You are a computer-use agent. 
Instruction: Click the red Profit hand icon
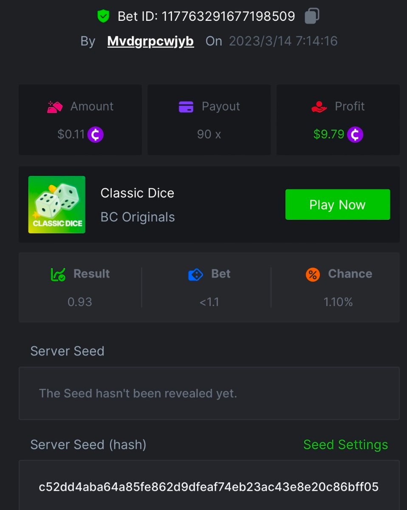(x=319, y=107)
